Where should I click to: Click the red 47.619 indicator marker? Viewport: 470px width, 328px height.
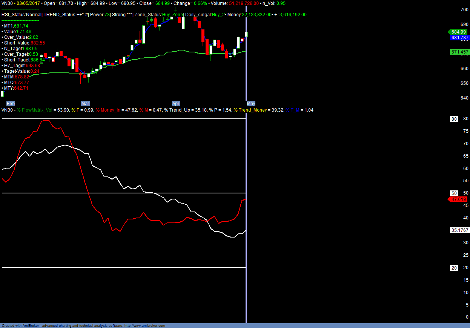458,199
